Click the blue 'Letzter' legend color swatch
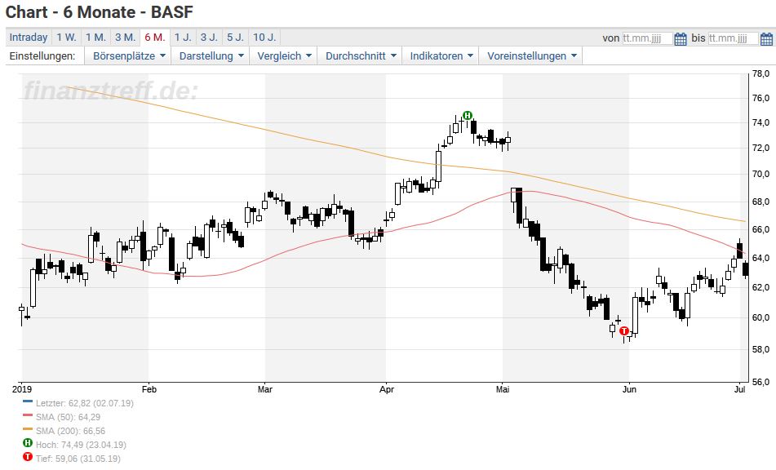 [x=28, y=401]
